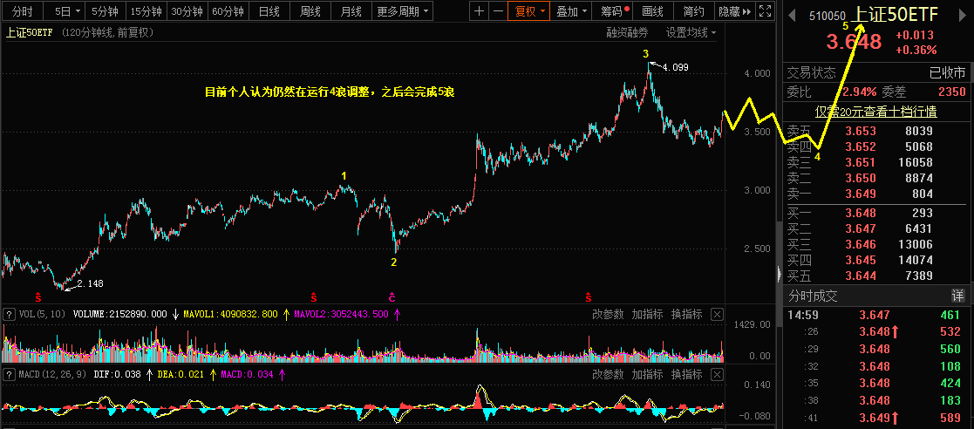The image size is (974, 429).
Task: Click the 卖五 3.653 order row
Action: pyautogui.click(x=877, y=131)
